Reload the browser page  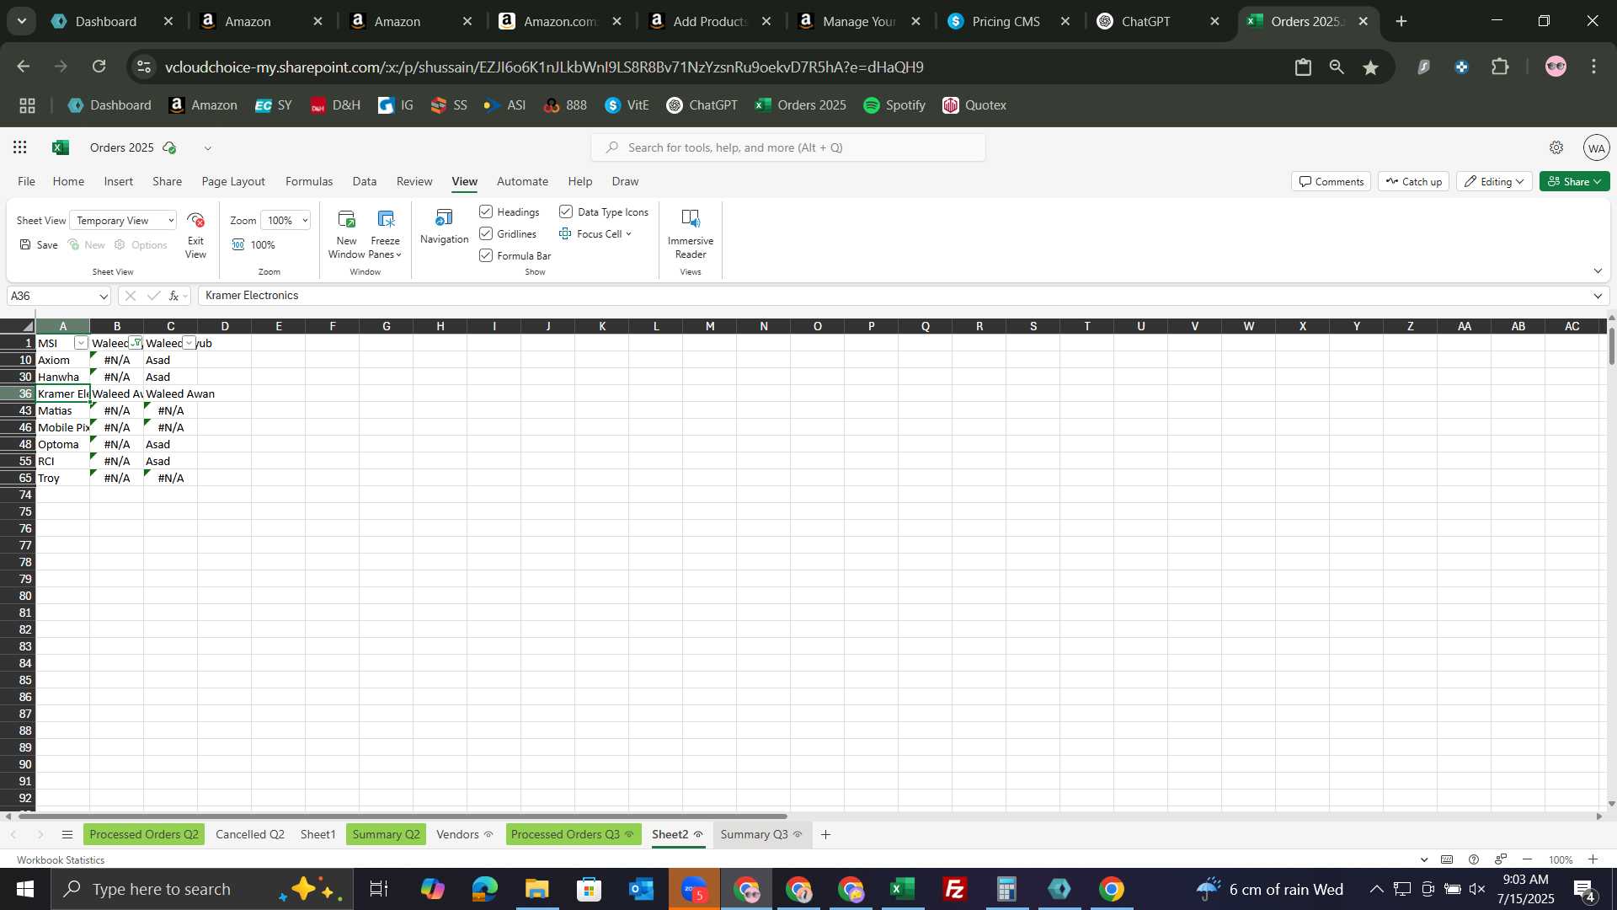[99, 67]
